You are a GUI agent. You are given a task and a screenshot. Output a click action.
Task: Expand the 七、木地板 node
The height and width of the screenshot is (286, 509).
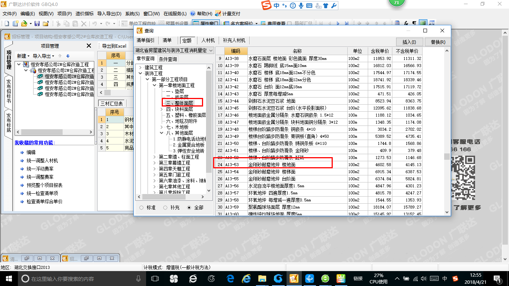pyautogui.click(x=162, y=127)
